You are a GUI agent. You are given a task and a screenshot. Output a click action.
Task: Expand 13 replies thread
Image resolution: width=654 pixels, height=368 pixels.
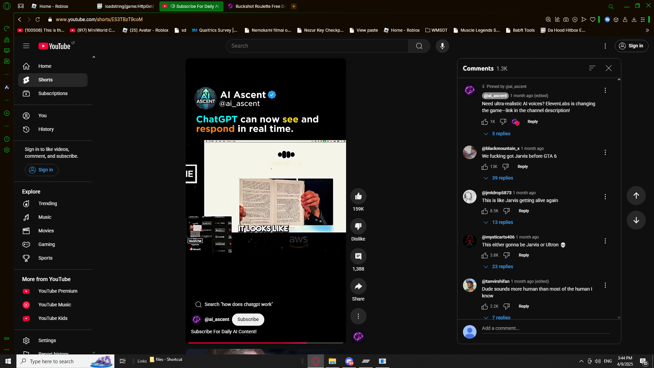498,222
